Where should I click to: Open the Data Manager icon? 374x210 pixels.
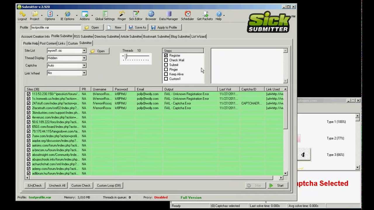tap(169, 16)
